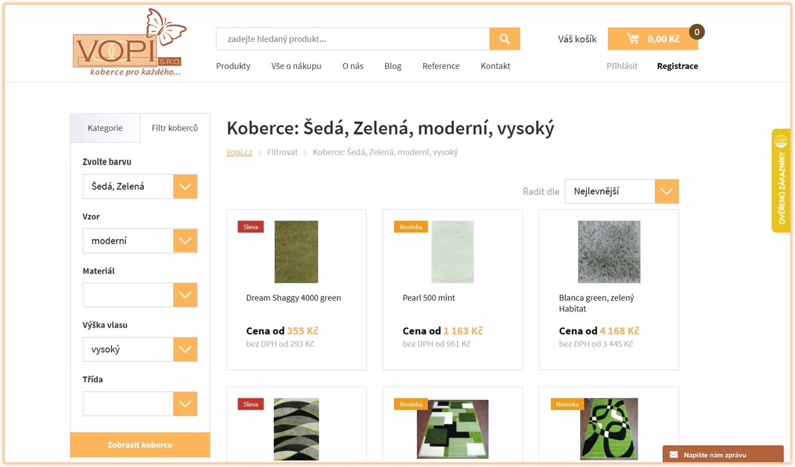Click the Váš košík label
Screen dimensions: 795x467
[x=577, y=39]
